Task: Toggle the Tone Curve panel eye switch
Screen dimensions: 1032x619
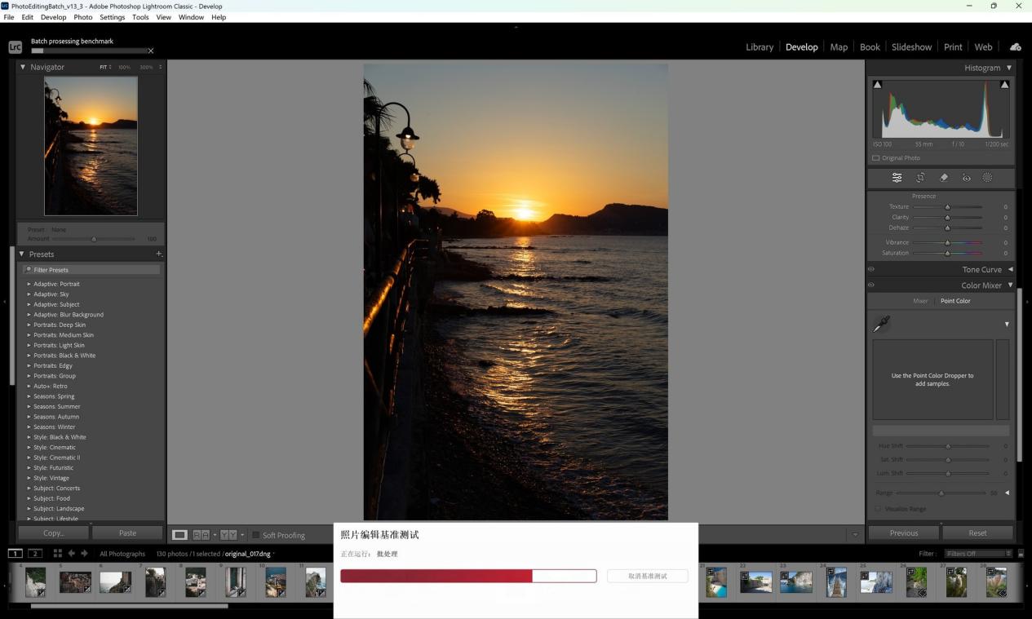Action: (871, 269)
